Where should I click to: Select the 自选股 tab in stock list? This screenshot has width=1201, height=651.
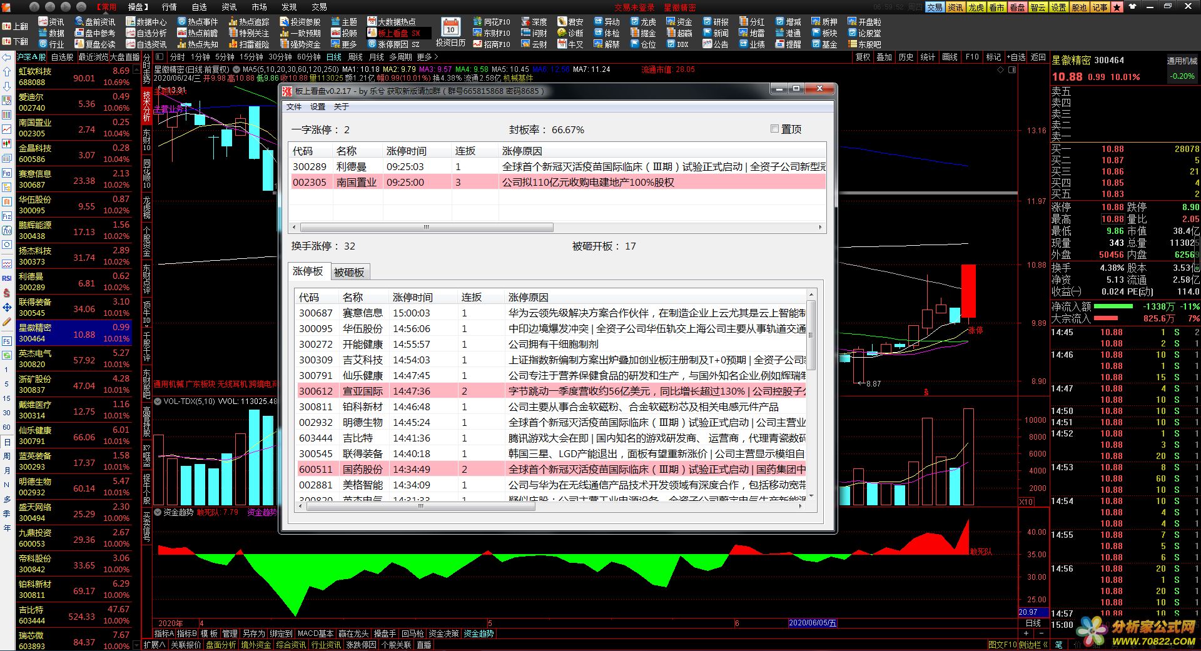coord(62,57)
